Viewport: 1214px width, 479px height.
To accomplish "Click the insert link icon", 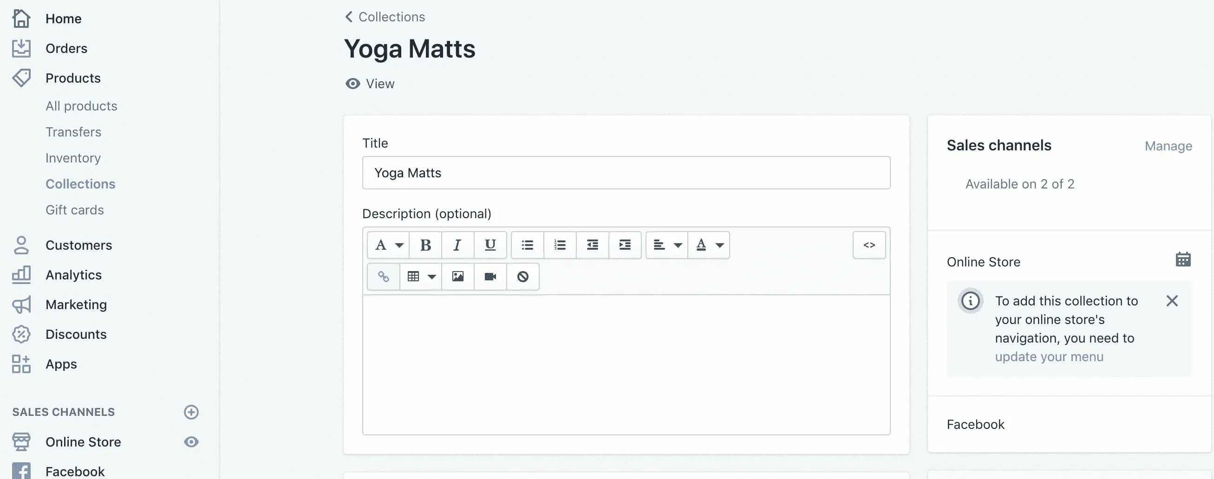I will point(384,277).
